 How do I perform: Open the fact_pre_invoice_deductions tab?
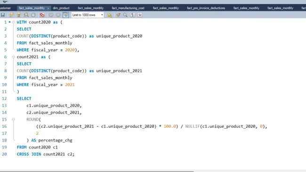[x=206, y=8]
